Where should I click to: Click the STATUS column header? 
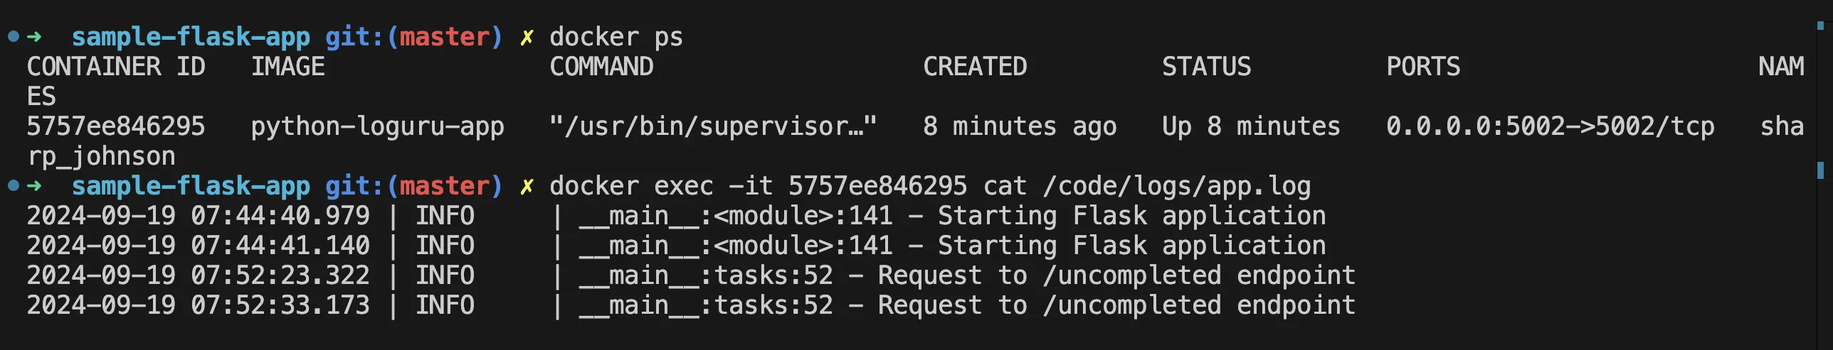click(1207, 67)
